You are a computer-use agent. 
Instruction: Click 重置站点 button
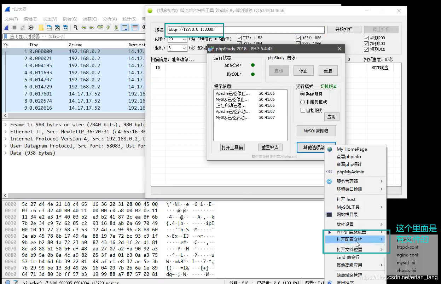(270, 147)
